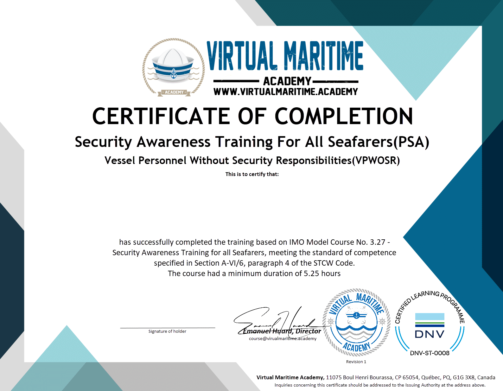Click the Revision 1 label below the seal
This screenshot has width=503, height=391.
[x=356, y=362]
